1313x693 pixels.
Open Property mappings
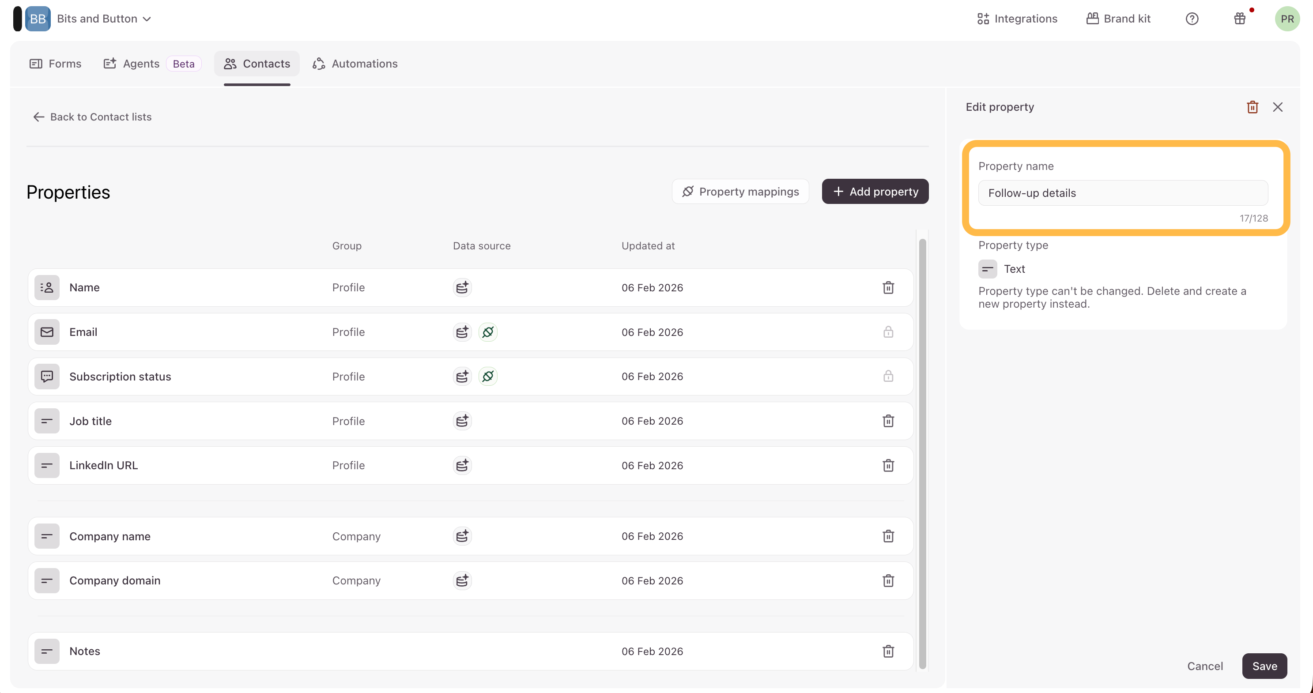tap(740, 192)
